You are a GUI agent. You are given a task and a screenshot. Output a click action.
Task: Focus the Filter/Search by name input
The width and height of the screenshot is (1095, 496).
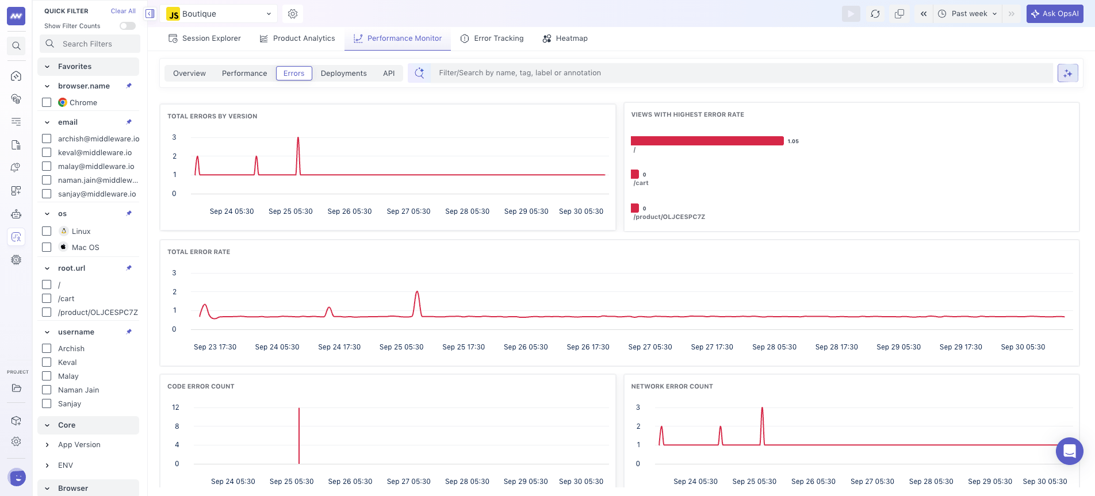[742, 73]
